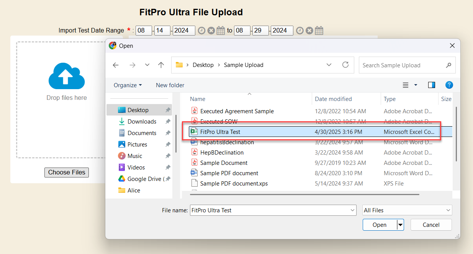Screen dimensions: 473x254
Task: Clear the end date with the X icon
Action: click(309, 31)
